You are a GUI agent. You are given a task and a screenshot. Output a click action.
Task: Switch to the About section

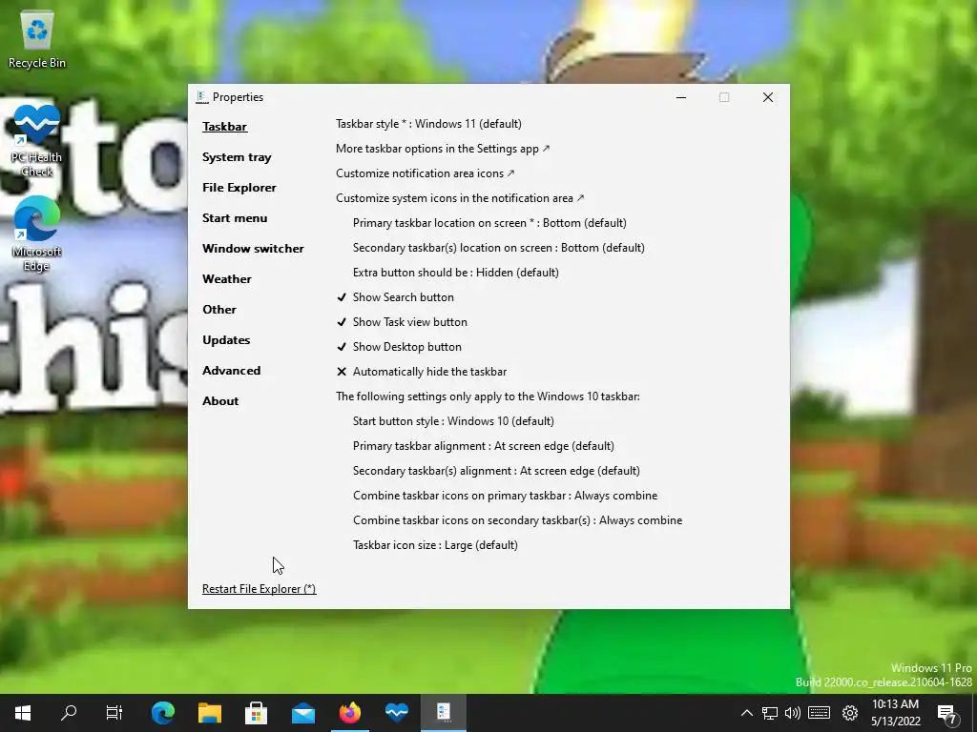tap(220, 401)
